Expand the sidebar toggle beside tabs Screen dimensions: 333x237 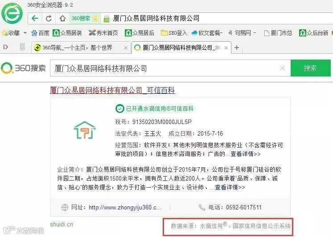[6, 47]
